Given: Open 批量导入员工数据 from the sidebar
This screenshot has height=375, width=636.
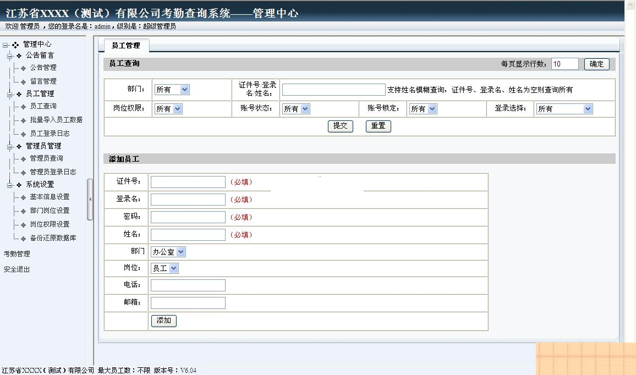Looking at the screenshot, I should pos(24,120).
